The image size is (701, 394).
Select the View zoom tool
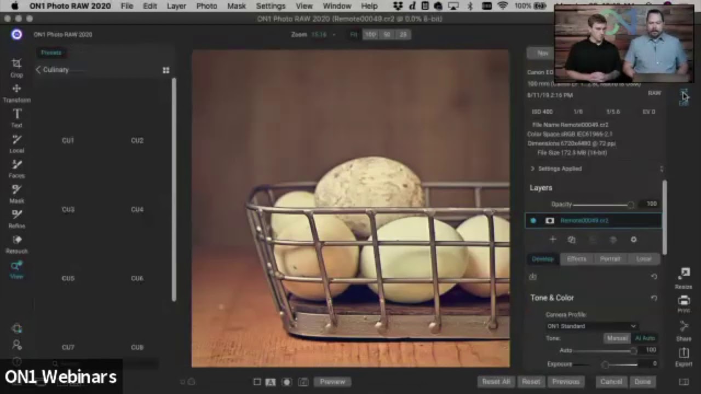click(16, 269)
